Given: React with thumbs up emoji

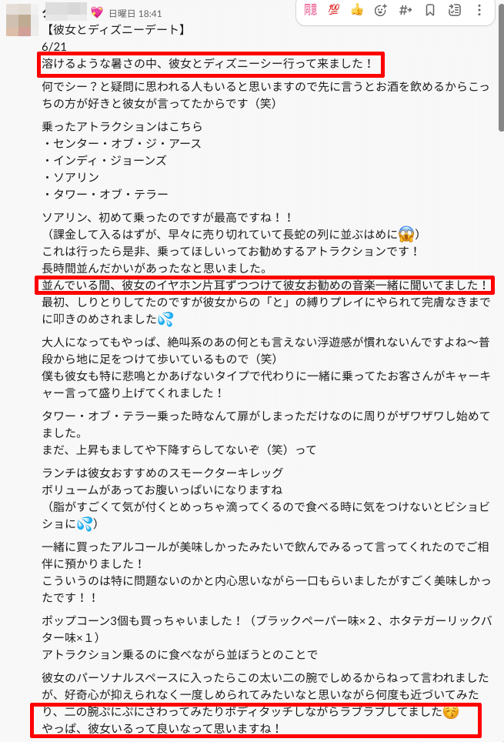Looking at the screenshot, I should coord(357,10).
